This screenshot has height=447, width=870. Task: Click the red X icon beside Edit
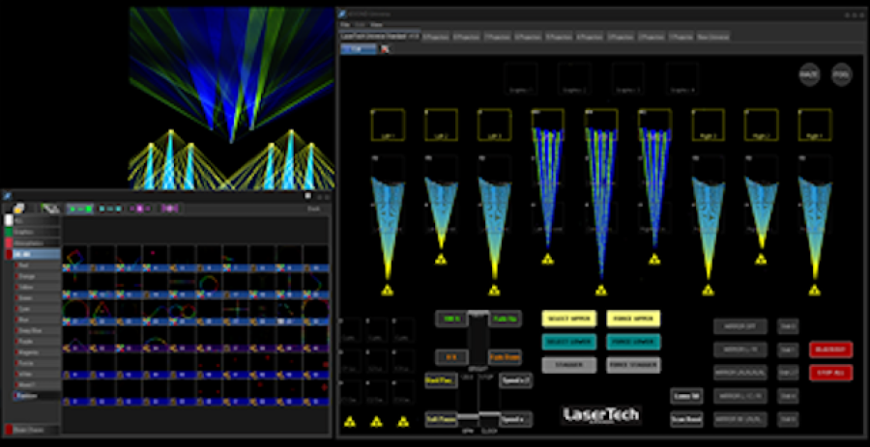coord(386,48)
